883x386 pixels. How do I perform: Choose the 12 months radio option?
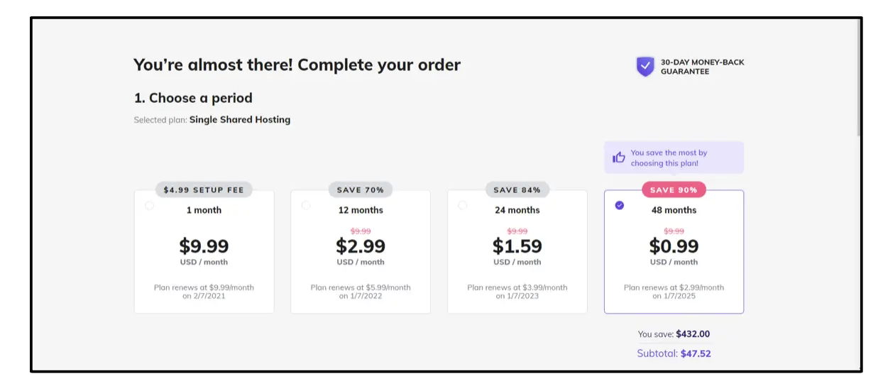(x=306, y=206)
